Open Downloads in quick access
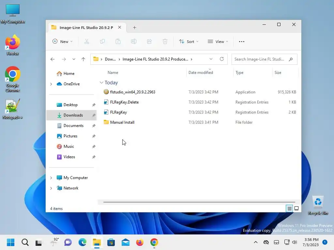 (71, 115)
